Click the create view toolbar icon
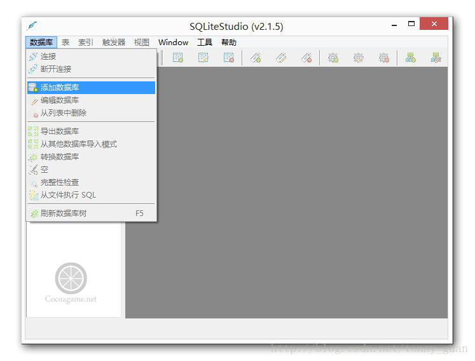 [x=411, y=58]
